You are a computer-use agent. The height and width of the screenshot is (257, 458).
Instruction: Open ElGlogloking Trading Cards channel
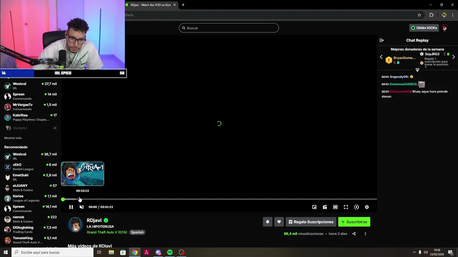[x=30, y=230]
